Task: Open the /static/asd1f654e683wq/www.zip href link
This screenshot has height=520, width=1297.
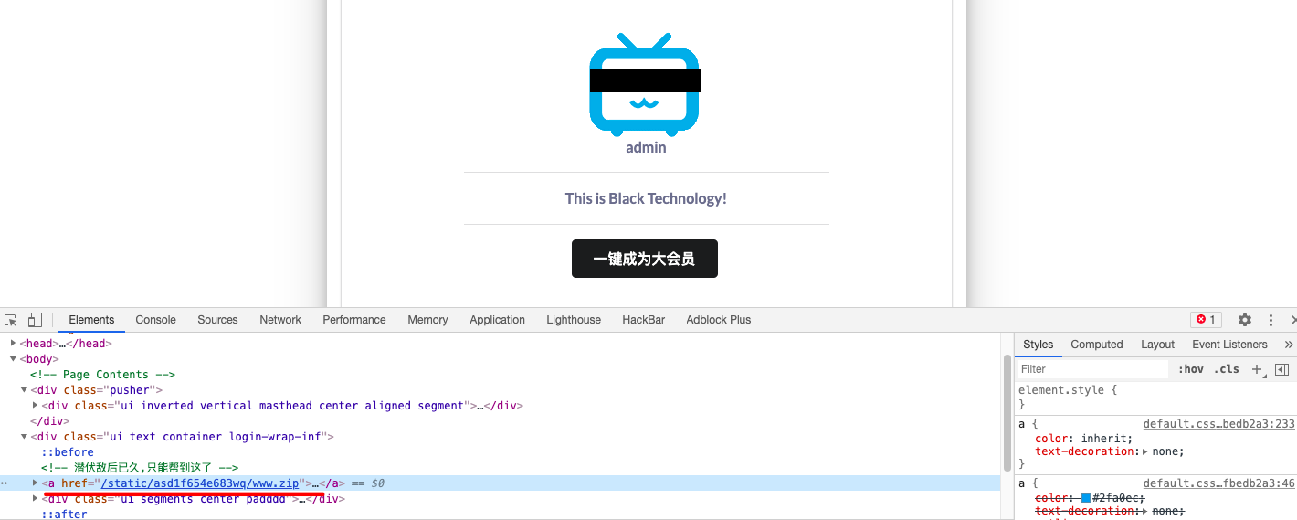Action: click(200, 483)
